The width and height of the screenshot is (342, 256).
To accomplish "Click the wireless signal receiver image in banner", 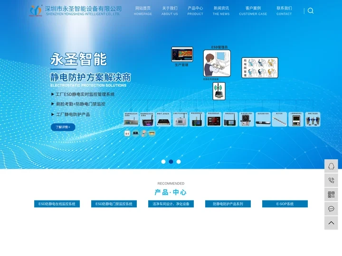I will [x=218, y=91].
